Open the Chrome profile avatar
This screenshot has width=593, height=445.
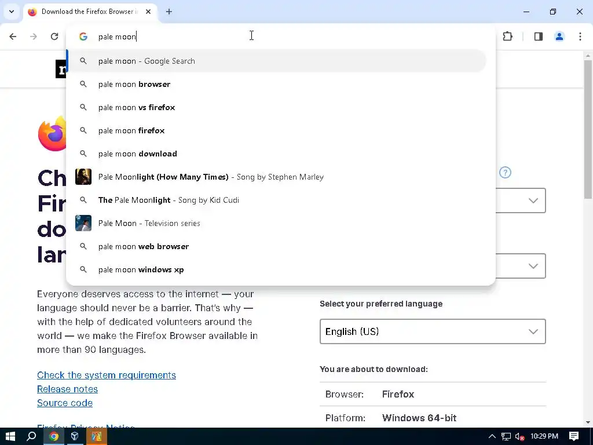[x=559, y=37]
